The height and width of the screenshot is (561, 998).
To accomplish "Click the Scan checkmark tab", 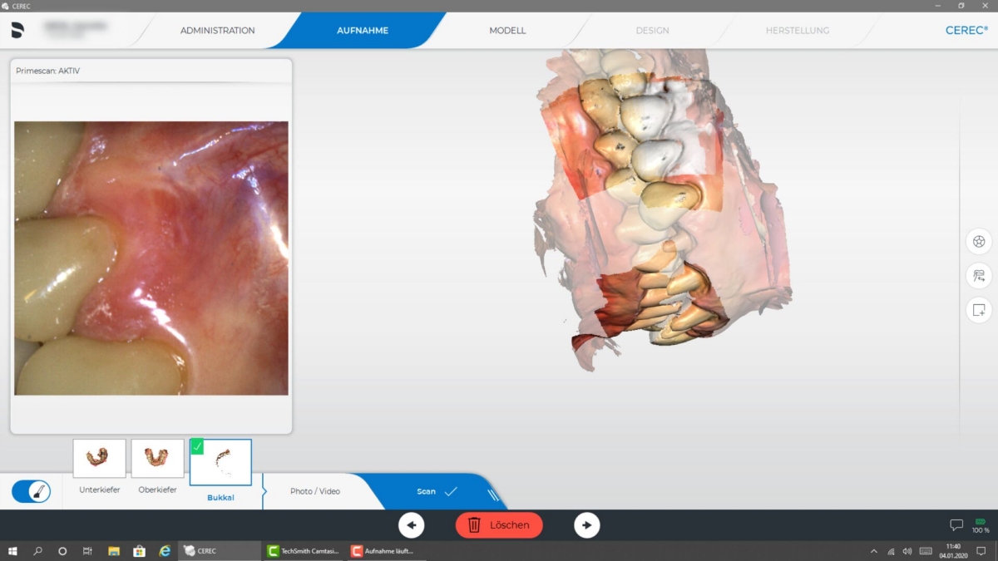I will click(437, 492).
